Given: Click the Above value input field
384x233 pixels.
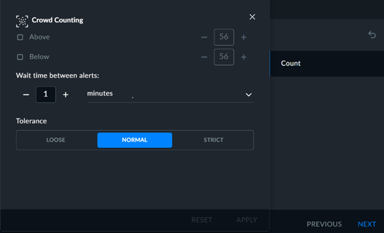Looking at the screenshot, I should tap(224, 37).
